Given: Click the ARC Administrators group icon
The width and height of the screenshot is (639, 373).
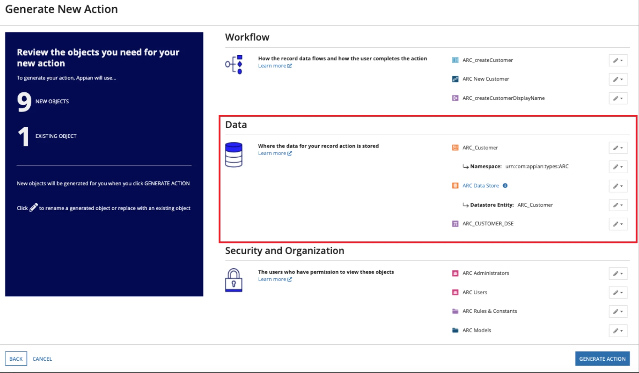Looking at the screenshot, I should 455,274.
